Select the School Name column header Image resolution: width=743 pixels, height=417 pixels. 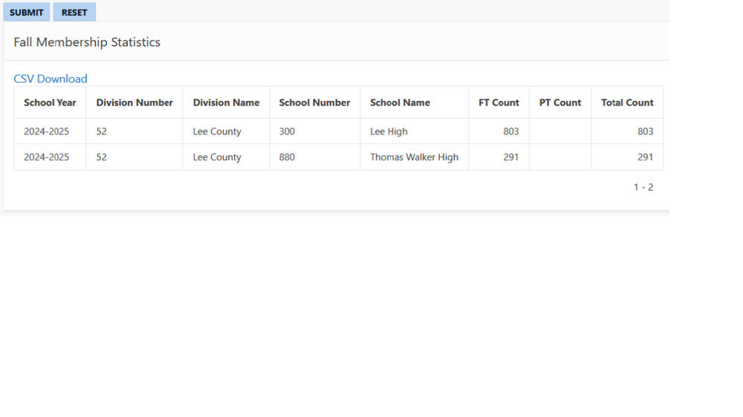[414, 102]
